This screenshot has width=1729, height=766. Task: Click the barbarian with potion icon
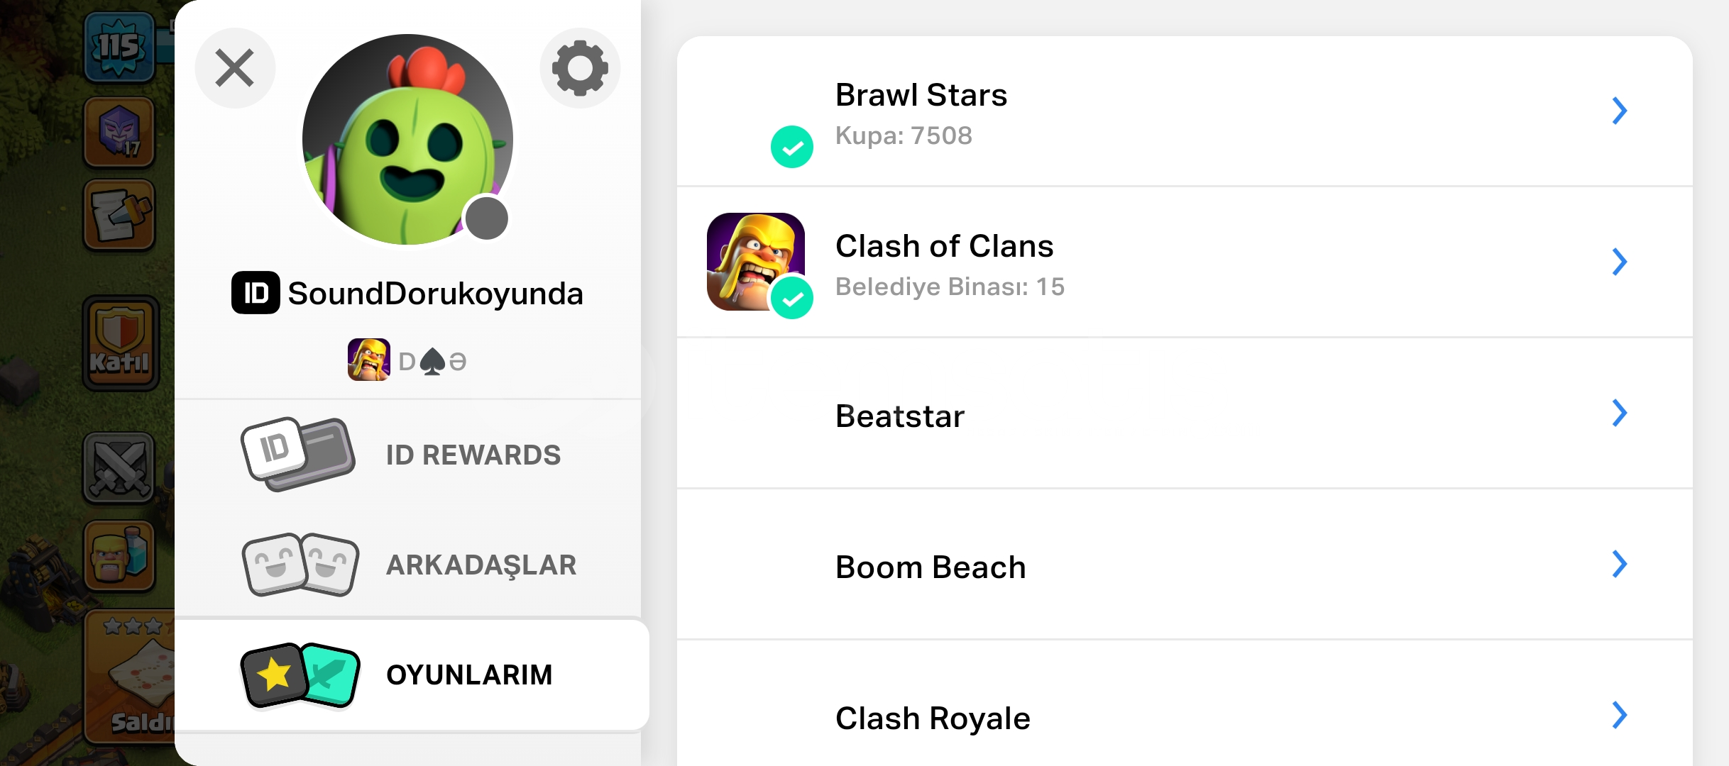tap(119, 556)
